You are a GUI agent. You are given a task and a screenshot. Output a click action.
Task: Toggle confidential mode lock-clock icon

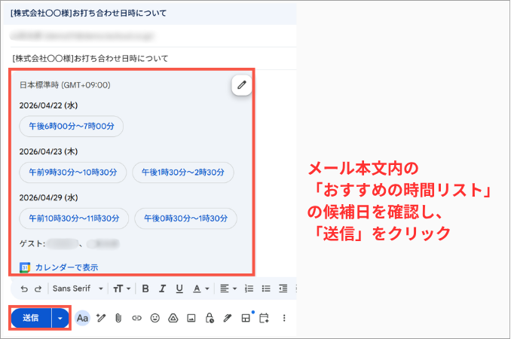[210, 318]
